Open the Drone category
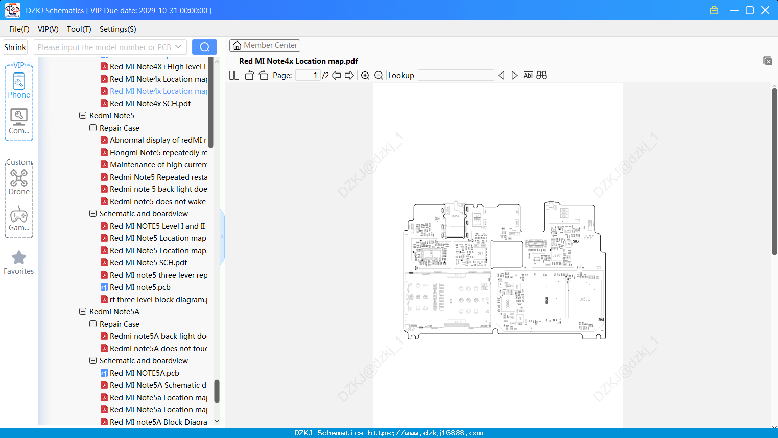 (19, 182)
